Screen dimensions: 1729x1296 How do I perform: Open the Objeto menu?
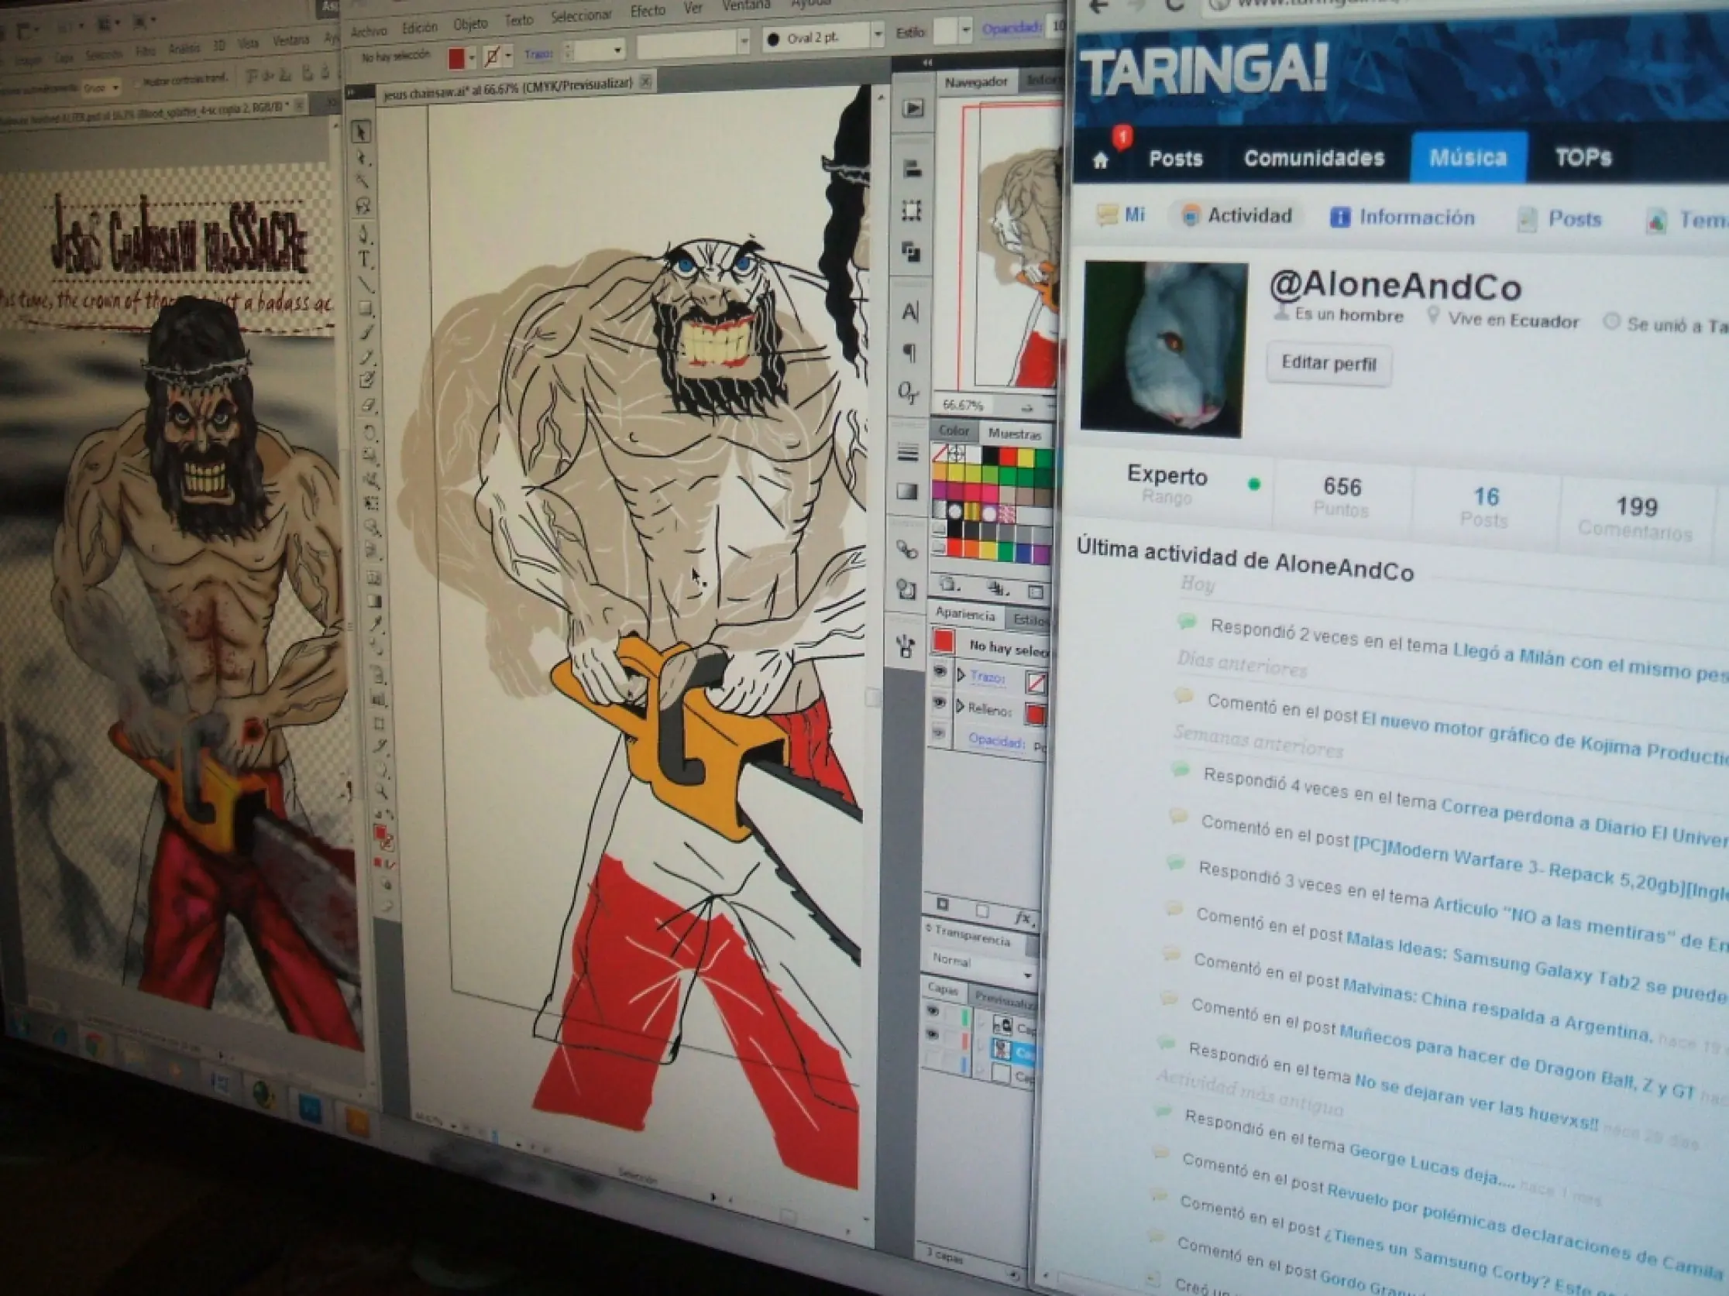(470, 24)
